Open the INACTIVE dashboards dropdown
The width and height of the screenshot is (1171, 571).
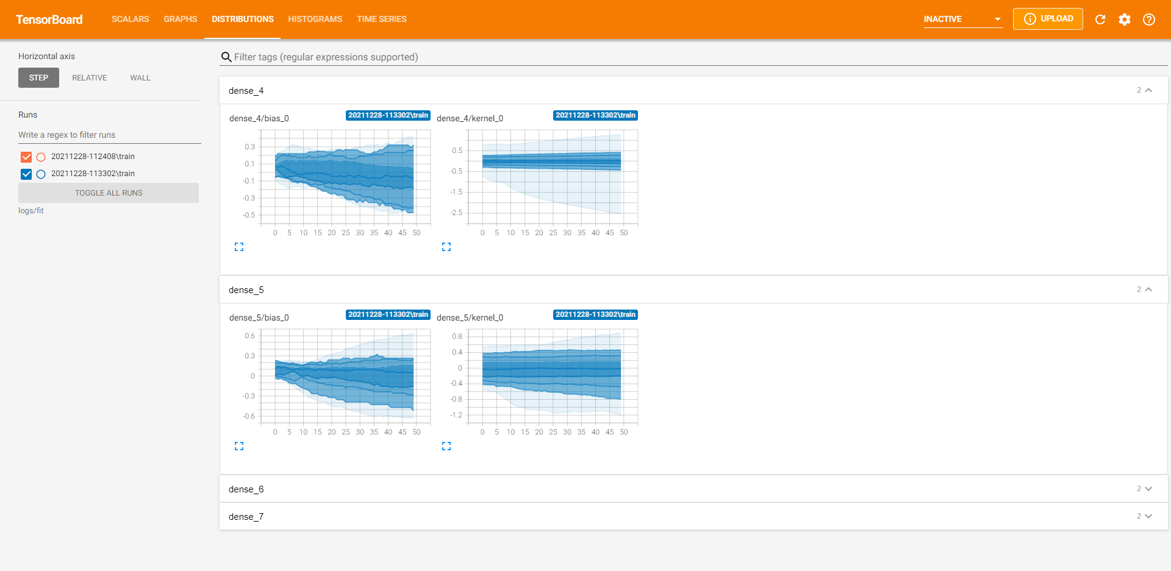(963, 19)
